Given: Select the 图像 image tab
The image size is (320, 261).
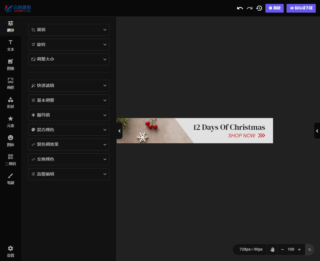Looking at the screenshot, I should (x=10, y=65).
